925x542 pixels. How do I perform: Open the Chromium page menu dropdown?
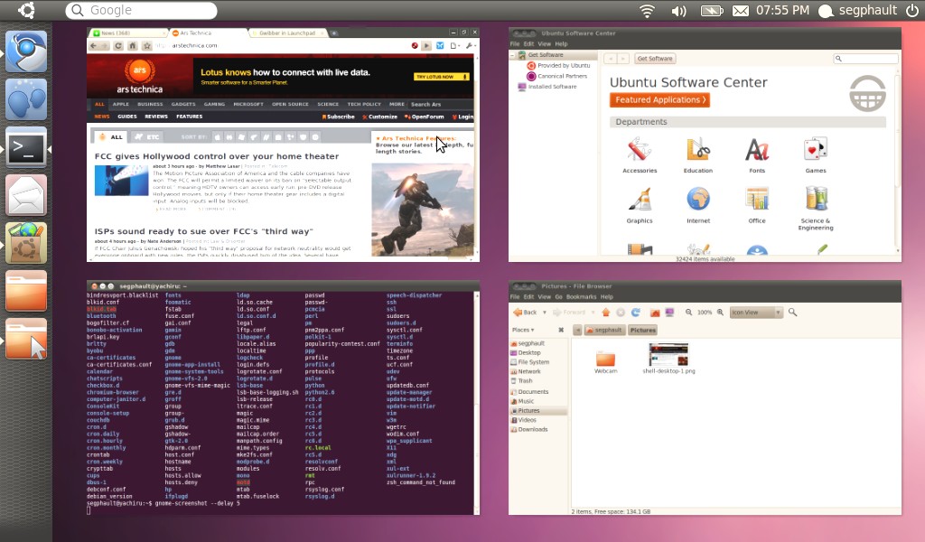point(454,45)
